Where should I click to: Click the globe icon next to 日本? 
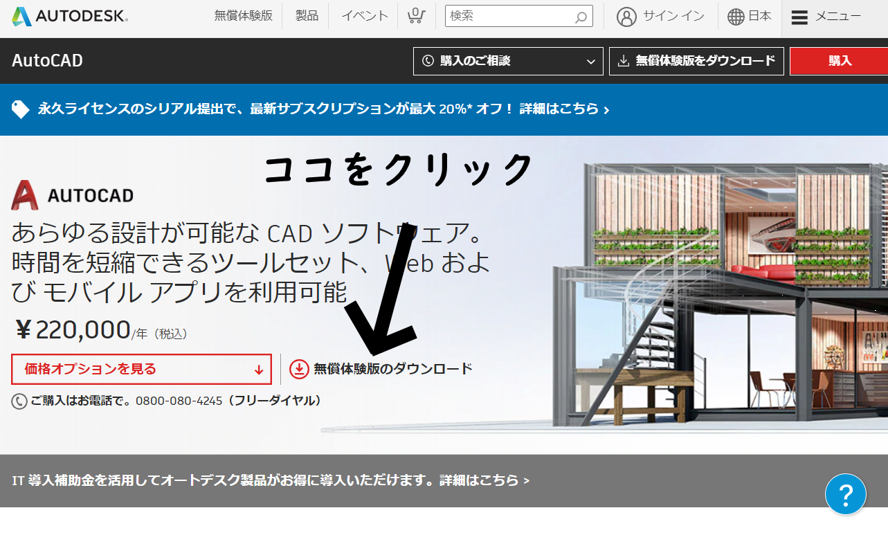[x=735, y=16]
